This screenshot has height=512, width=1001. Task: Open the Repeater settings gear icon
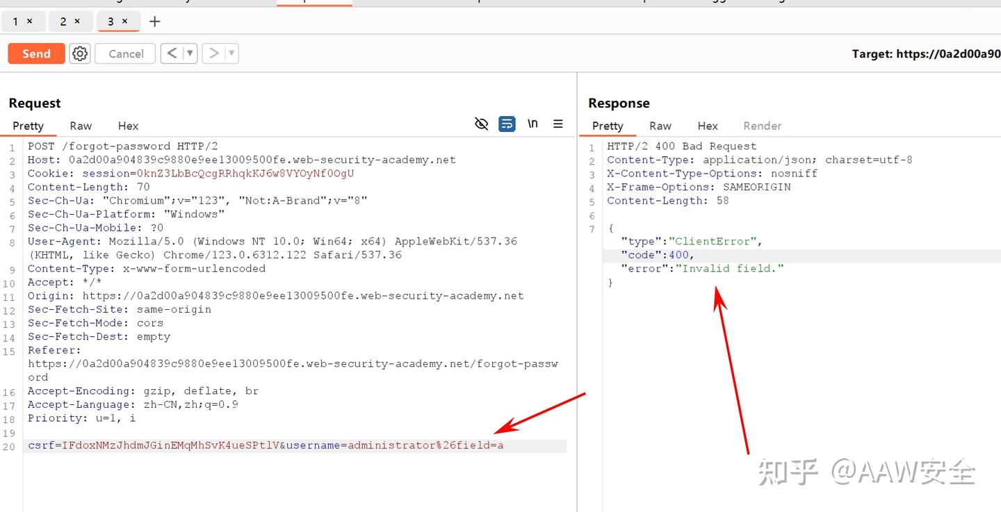tap(79, 53)
